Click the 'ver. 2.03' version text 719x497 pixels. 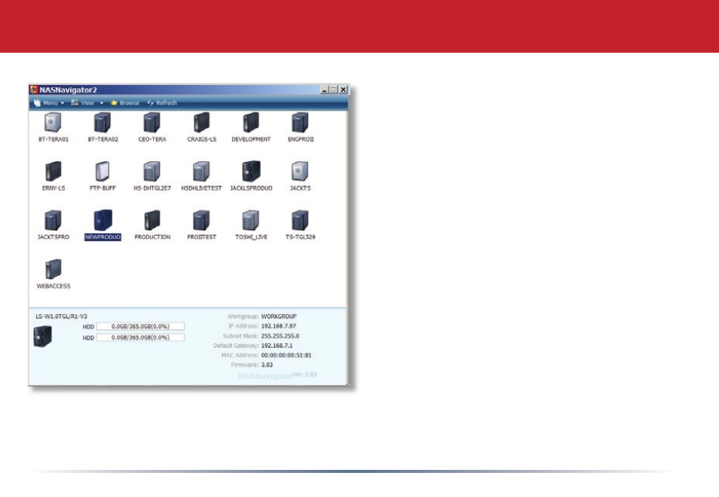click(x=304, y=374)
